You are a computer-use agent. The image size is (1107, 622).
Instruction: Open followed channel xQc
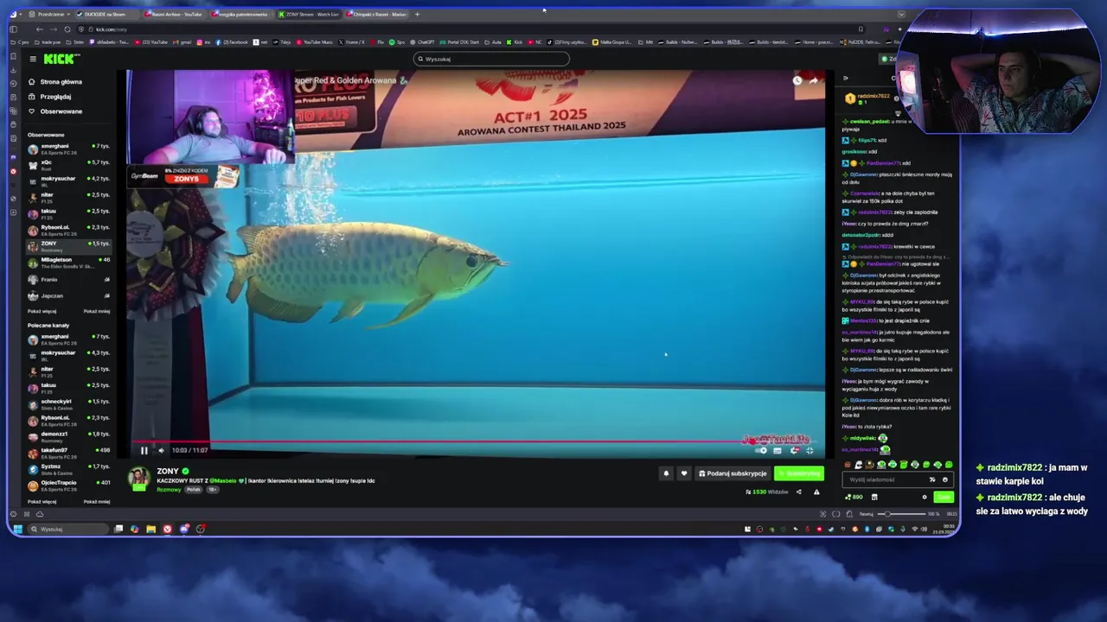(68, 164)
